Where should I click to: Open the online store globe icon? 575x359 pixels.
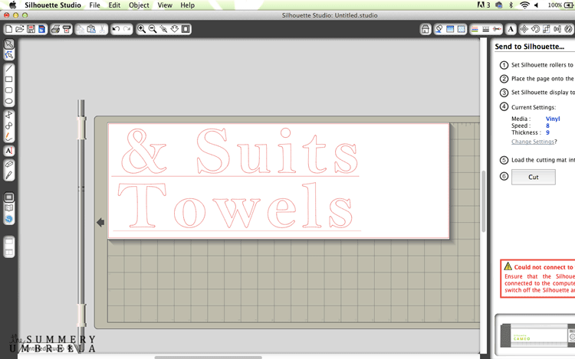9,219
